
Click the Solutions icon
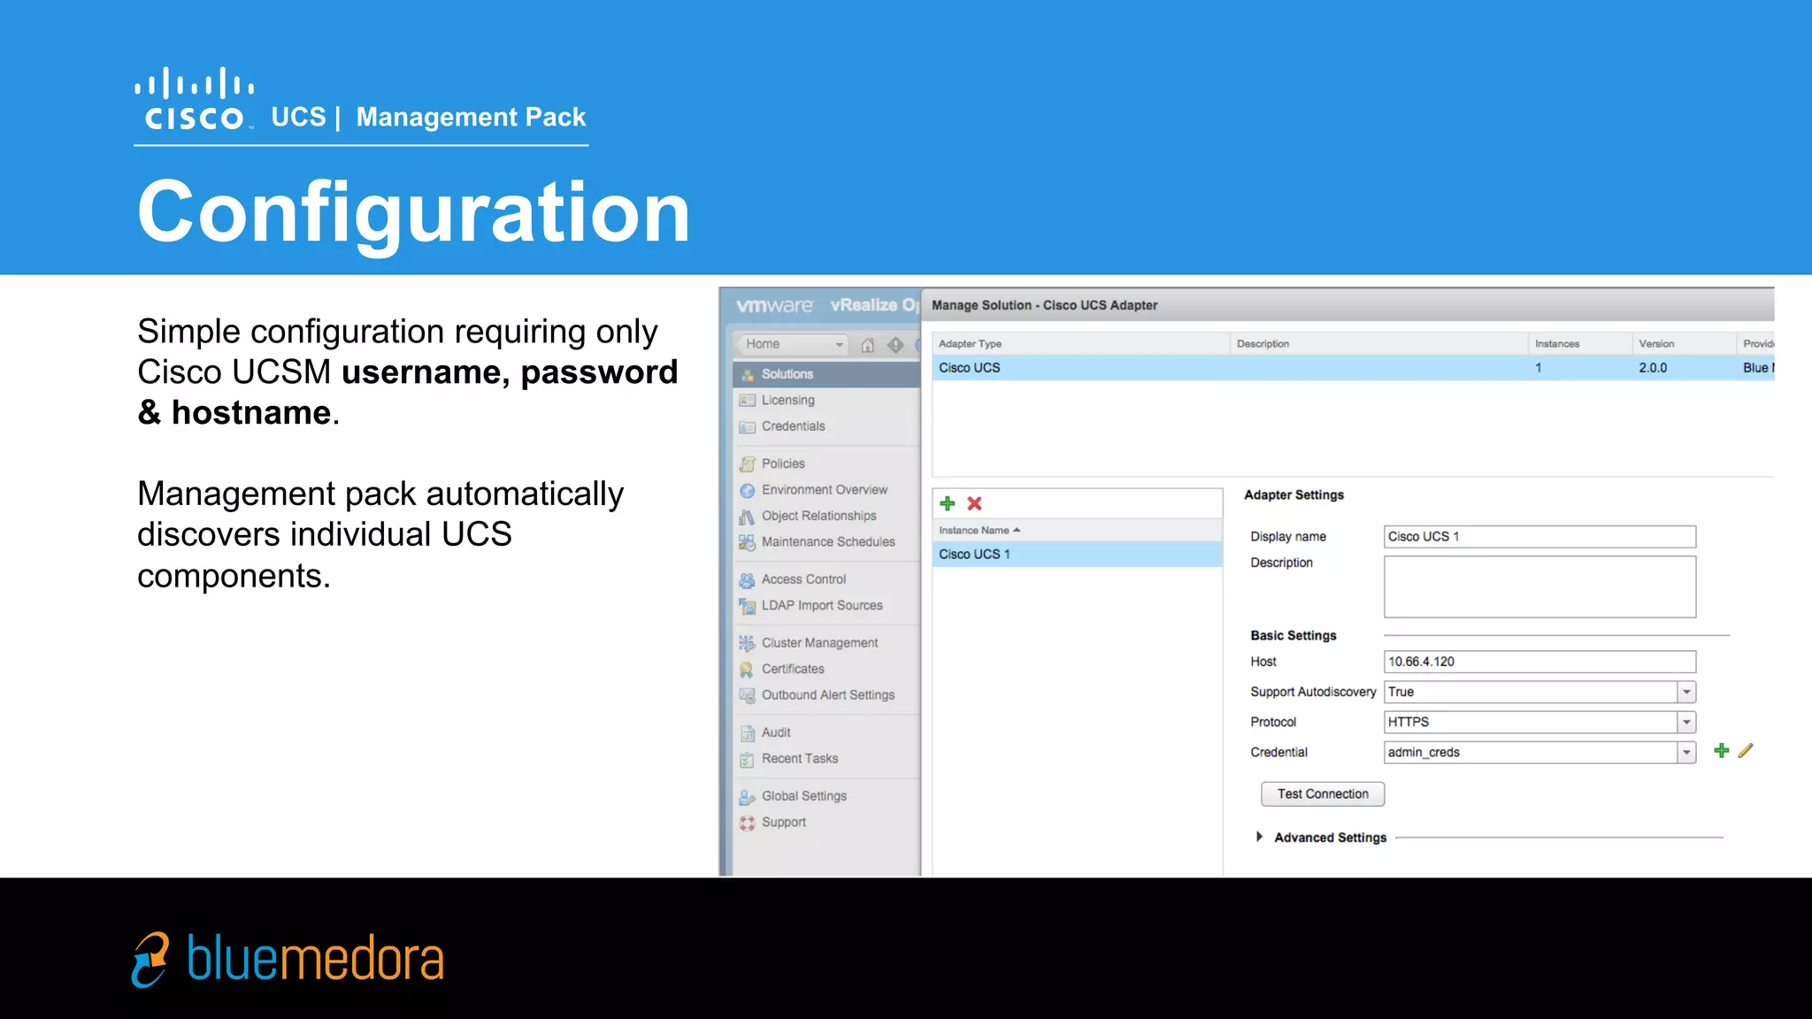coord(748,375)
